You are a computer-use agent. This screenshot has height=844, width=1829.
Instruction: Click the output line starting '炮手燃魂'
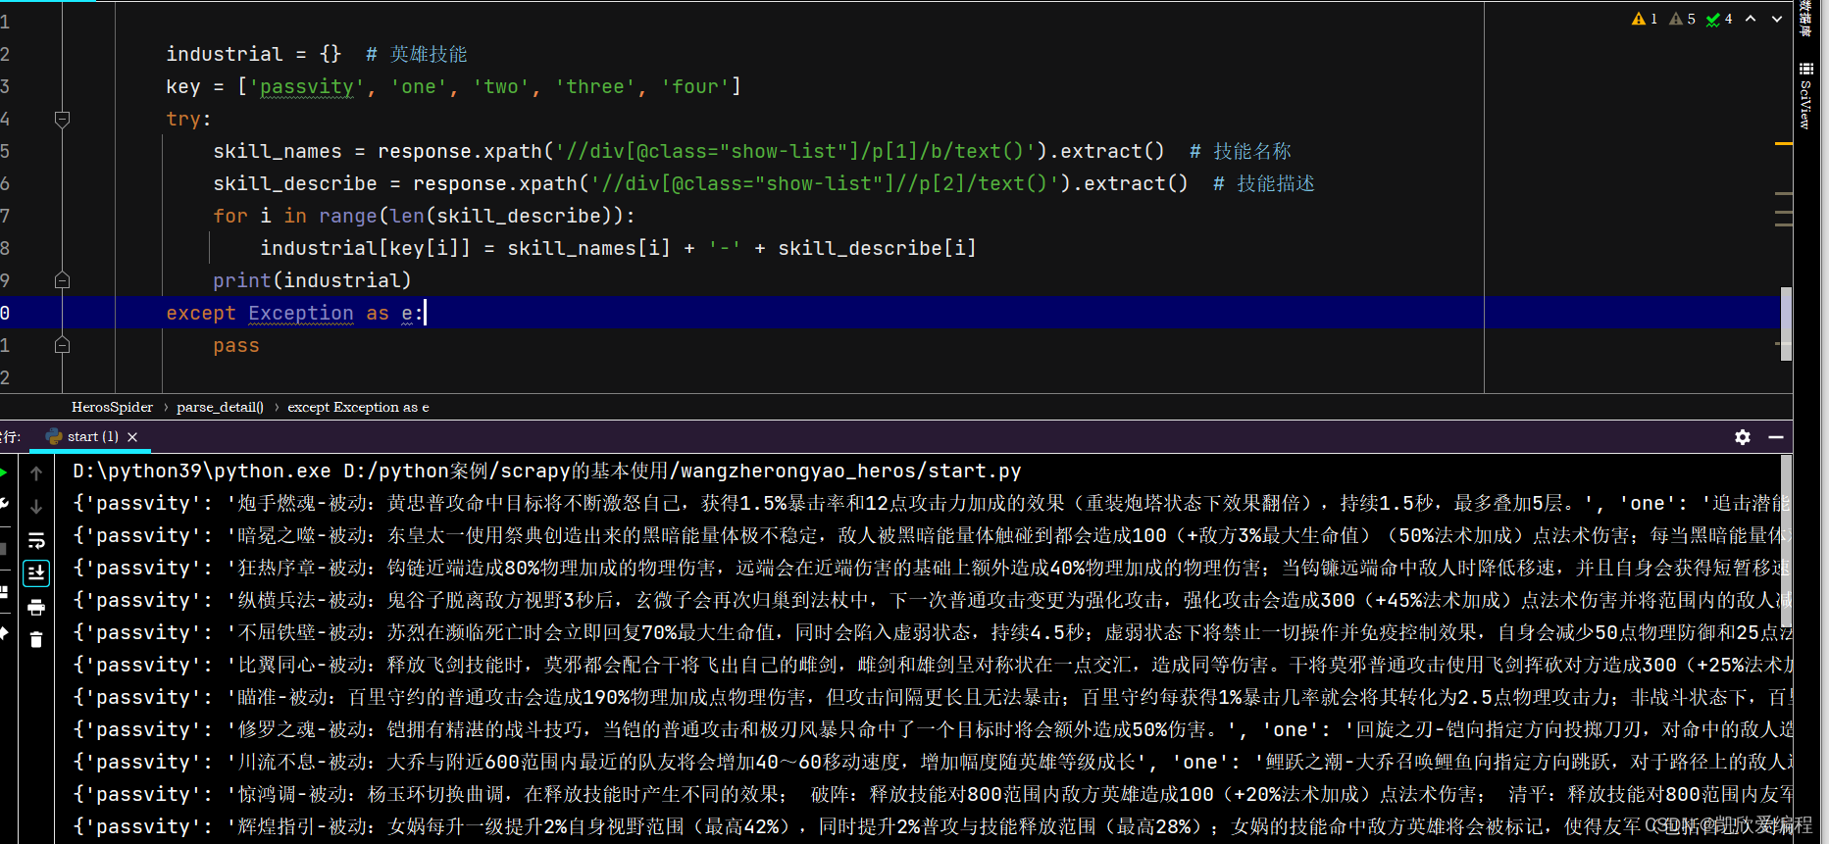click(x=932, y=503)
